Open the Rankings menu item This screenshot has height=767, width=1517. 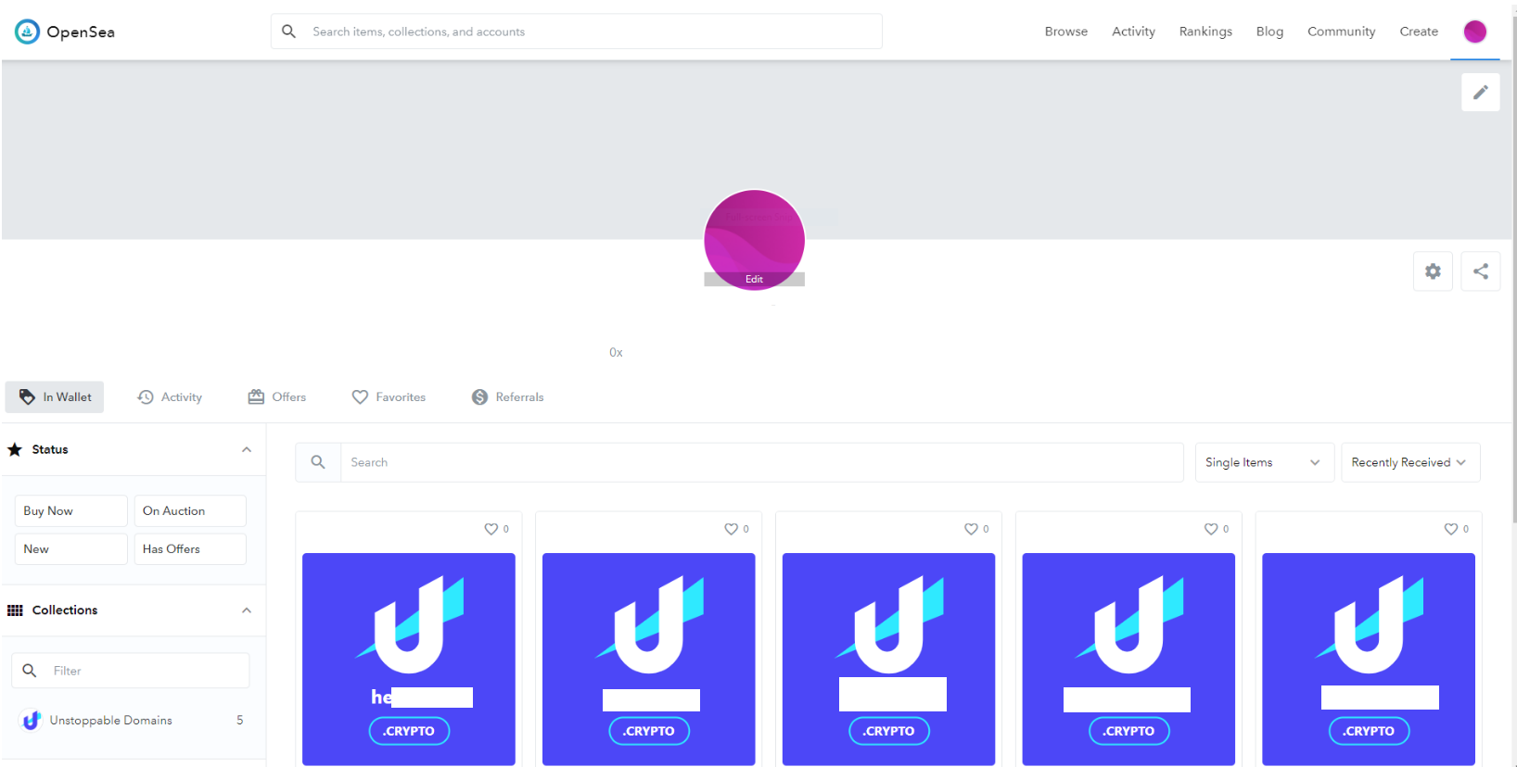[1205, 31]
